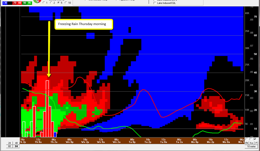Jump to 18z Tu 2p on time axis
Viewport: 260px width, 151px height.
coord(148,141)
